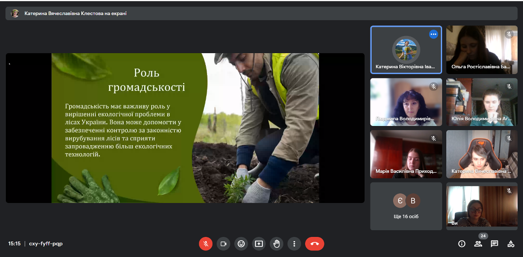The height and width of the screenshot is (257, 523).
Task: Unmute the microphone in the bottom bar
Action: pos(206,244)
